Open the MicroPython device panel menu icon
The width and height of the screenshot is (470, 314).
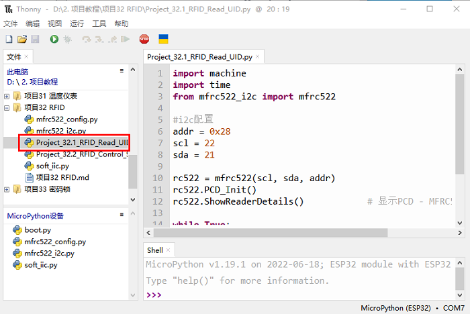point(122,216)
